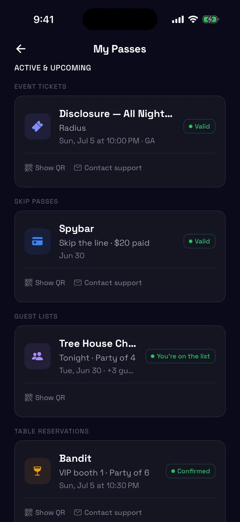Viewport: 240px width, 522px height.
Task: Open the Spybar pass title
Action: click(x=77, y=229)
